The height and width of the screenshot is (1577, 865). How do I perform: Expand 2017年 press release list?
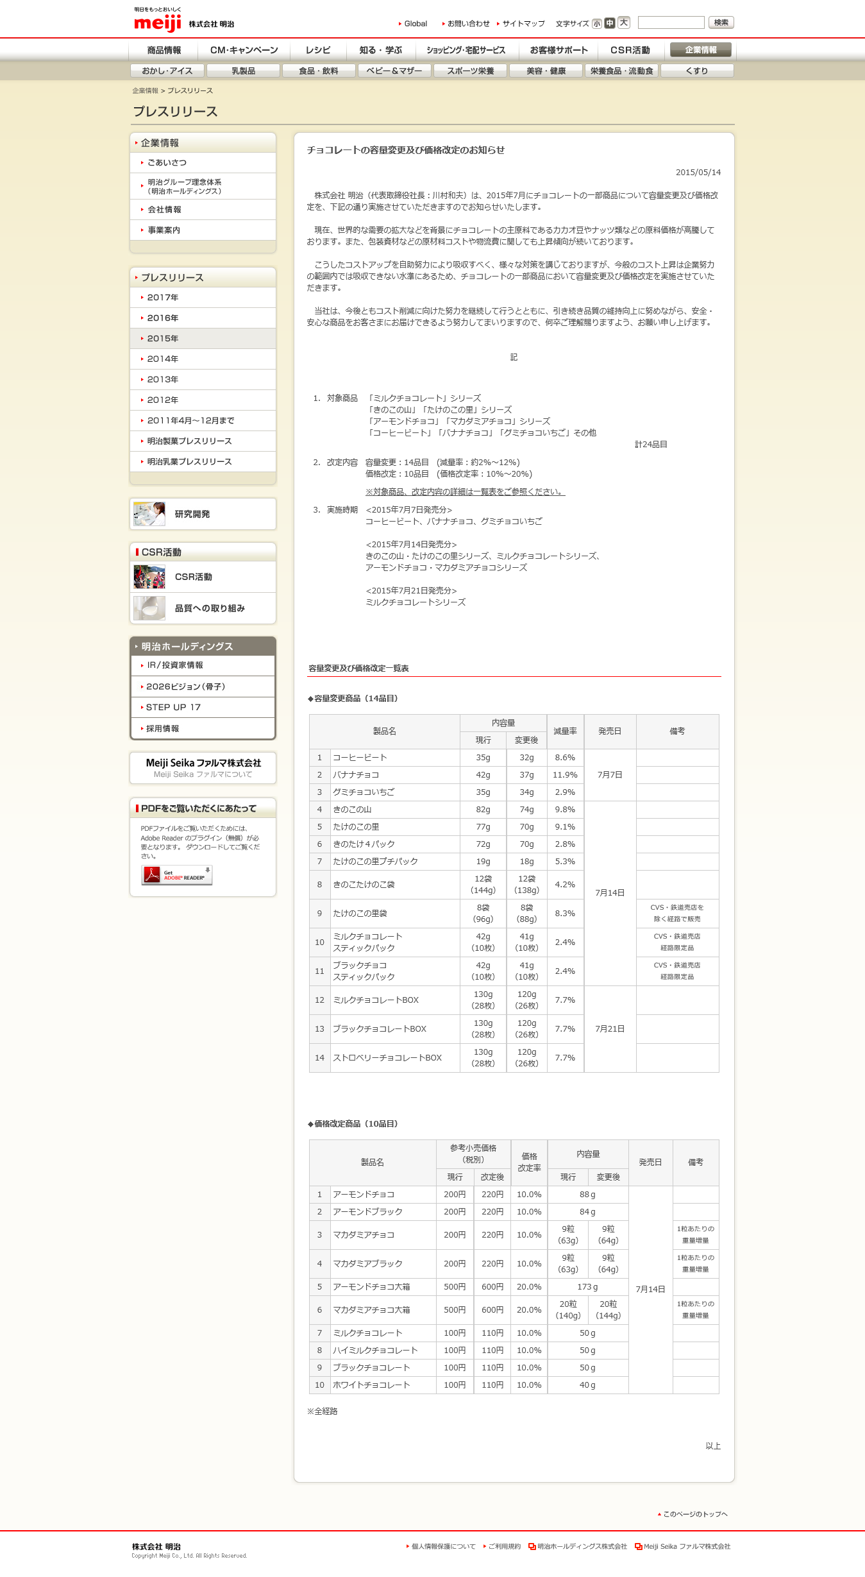pos(163,298)
